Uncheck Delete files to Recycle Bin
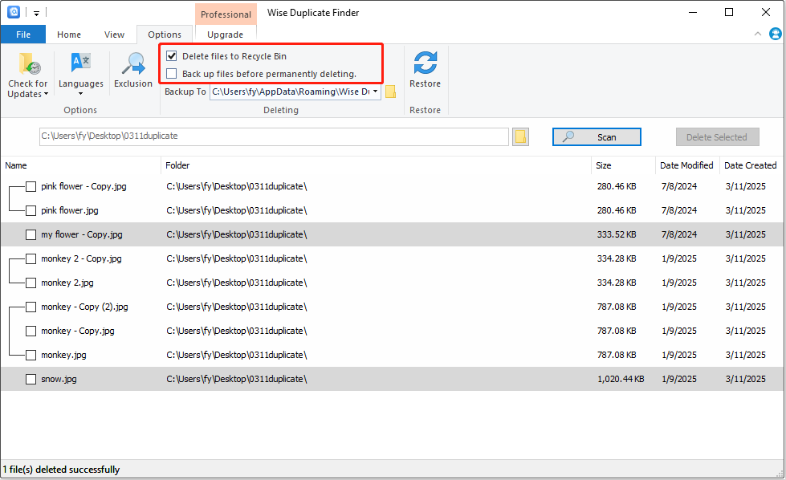The width and height of the screenshot is (786, 480). (172, 56)
